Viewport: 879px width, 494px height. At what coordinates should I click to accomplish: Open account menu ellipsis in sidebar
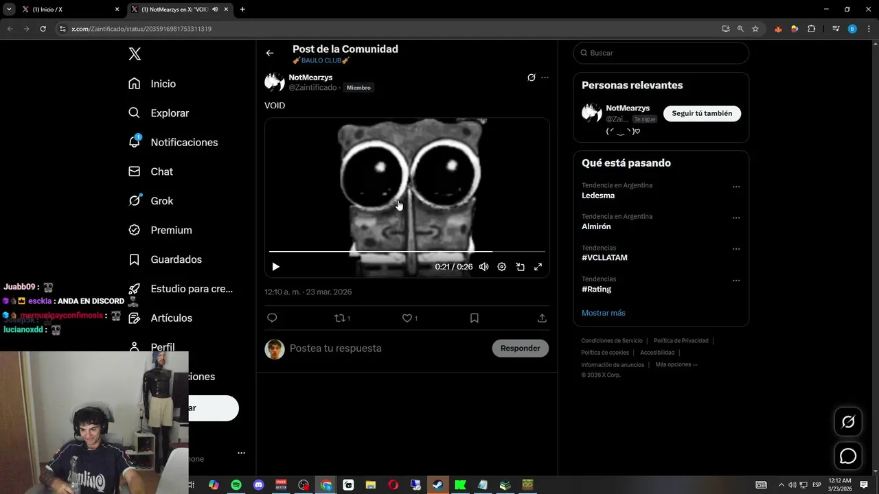(x=241, y=453)
